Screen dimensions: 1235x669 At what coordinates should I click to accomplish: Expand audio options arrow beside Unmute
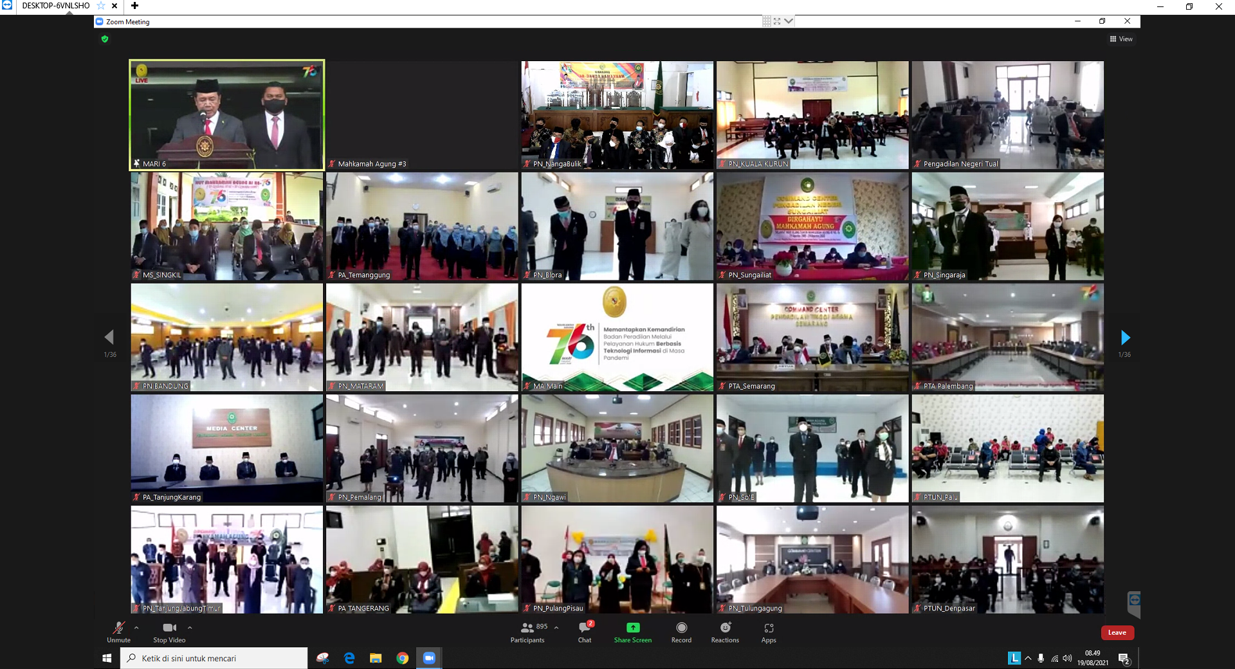pos(136,627)
